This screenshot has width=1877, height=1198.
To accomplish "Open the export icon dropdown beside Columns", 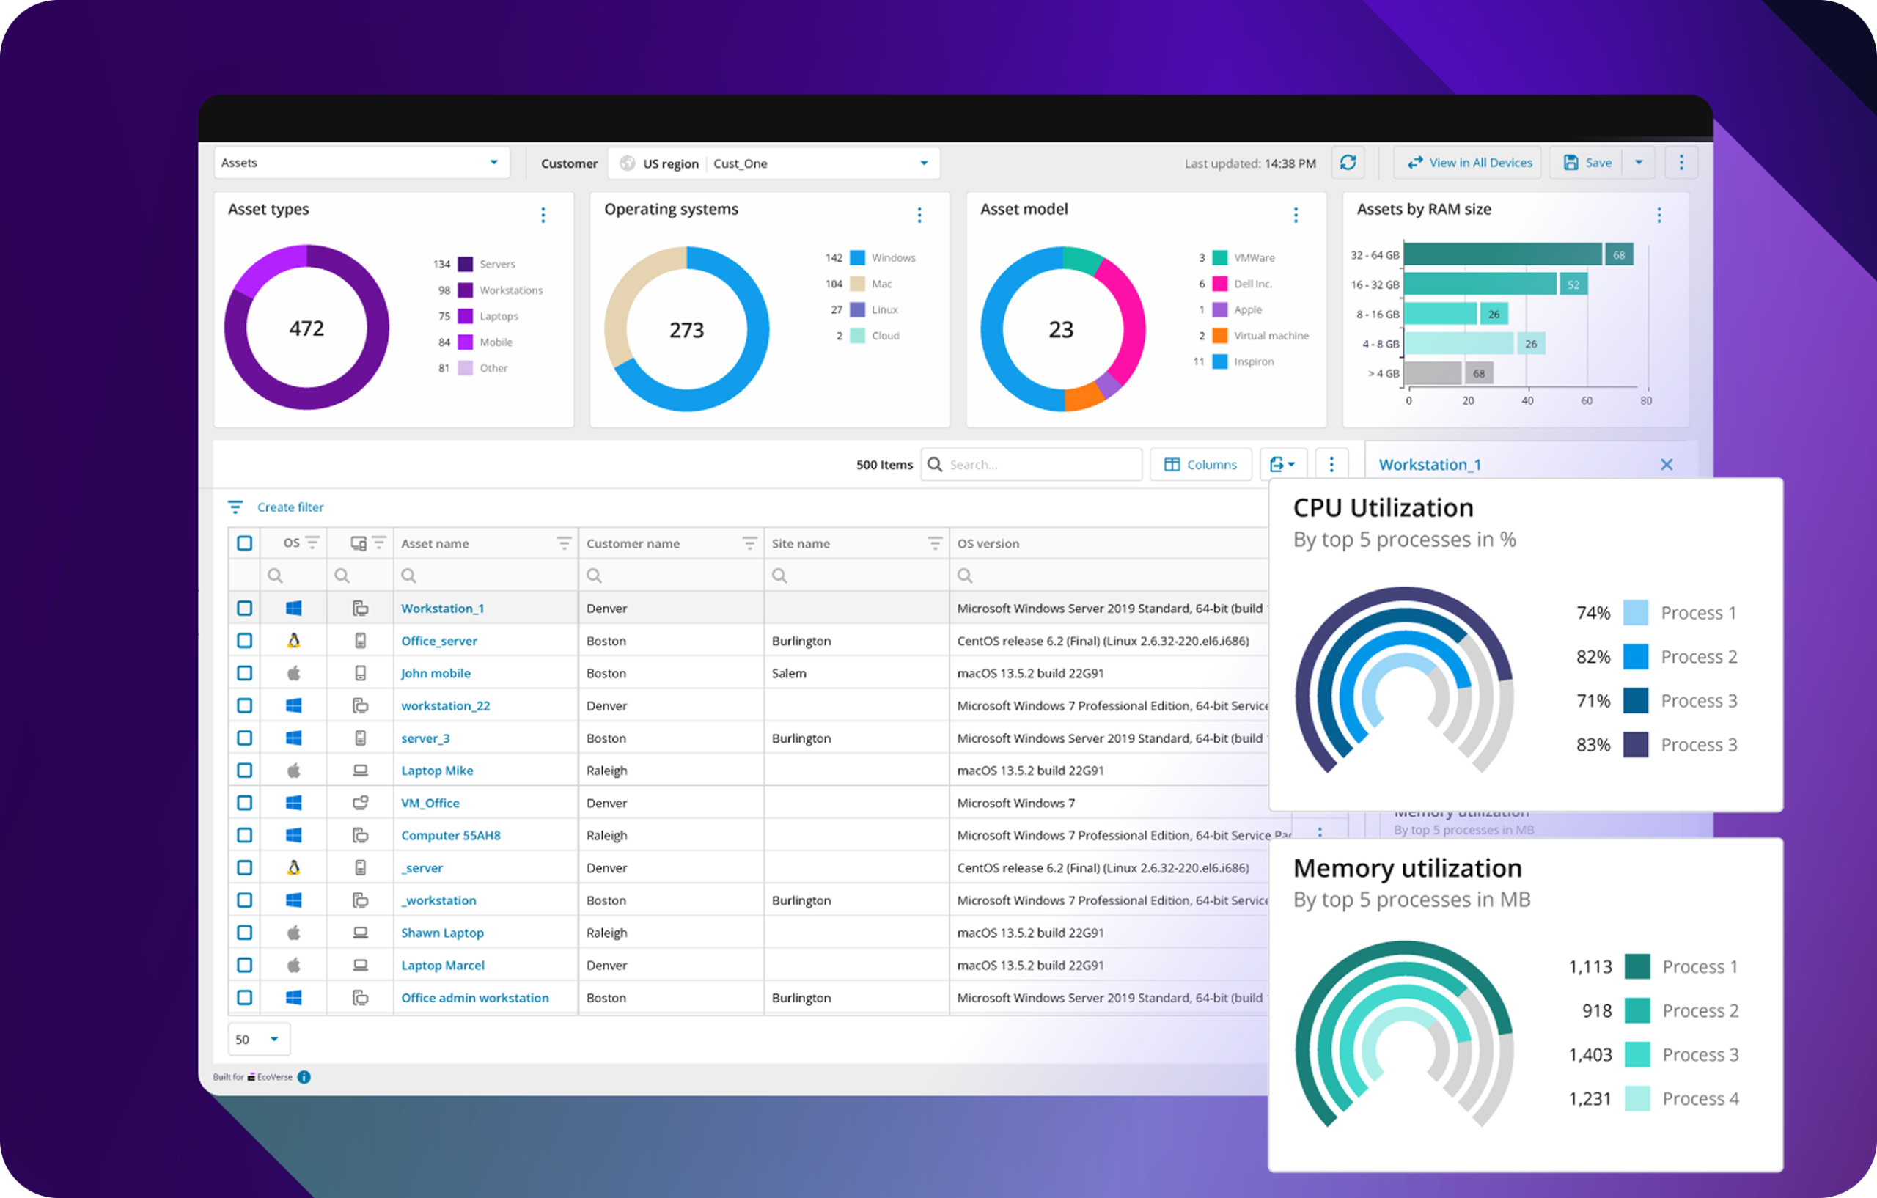I will [1282, 465].
